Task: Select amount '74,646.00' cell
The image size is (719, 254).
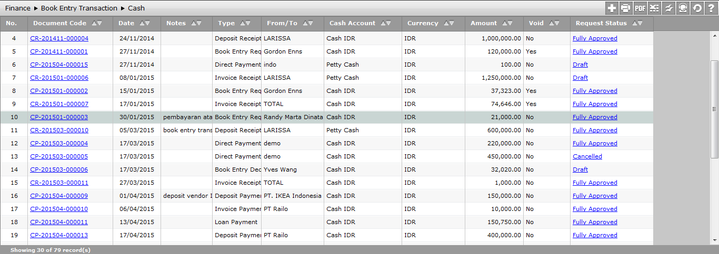Action: click(x=494, y=104)
